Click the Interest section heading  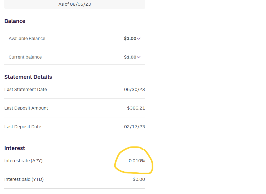pos(15,148)
